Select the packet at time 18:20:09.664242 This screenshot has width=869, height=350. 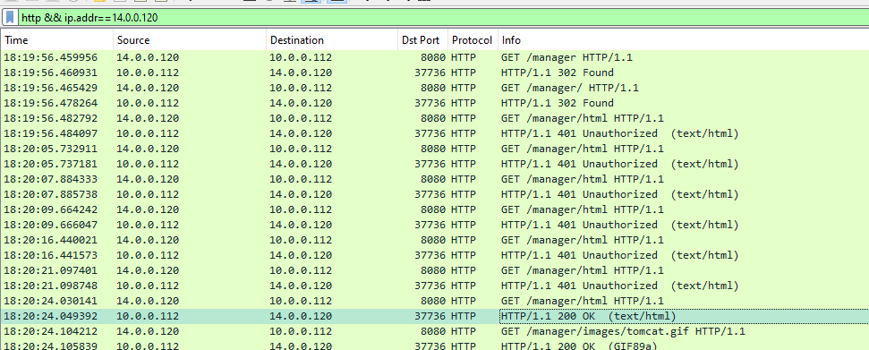[x=435, y=209]
